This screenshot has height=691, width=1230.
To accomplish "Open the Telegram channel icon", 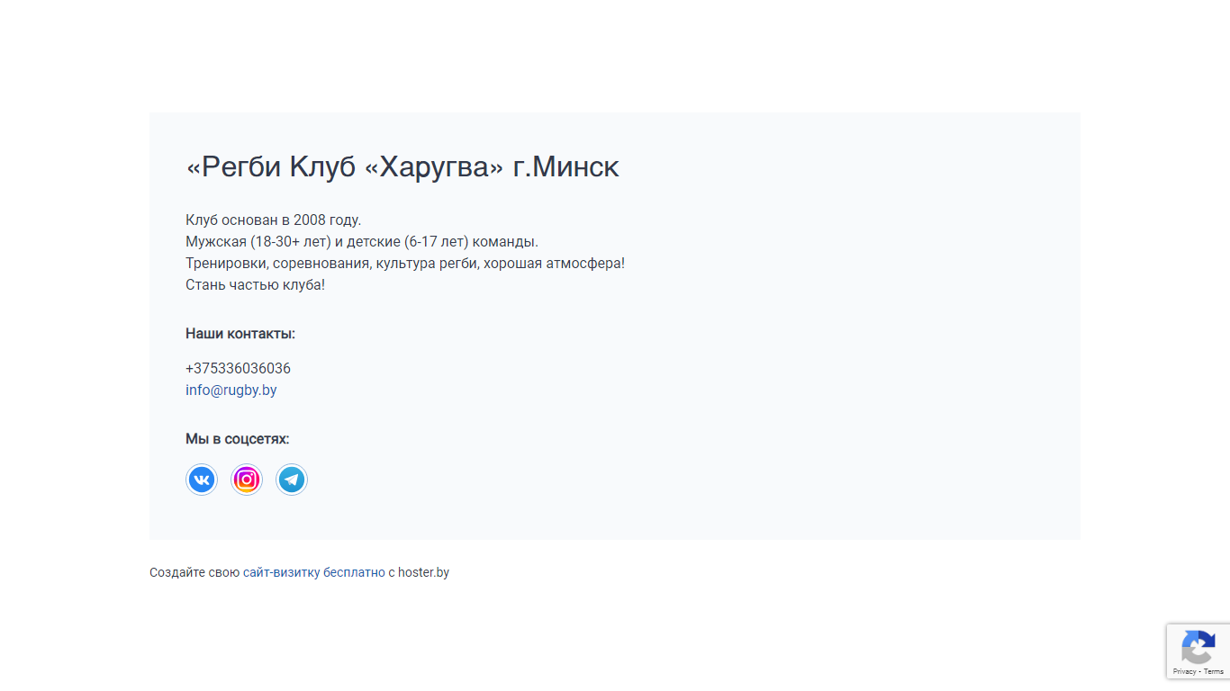I will coord(292,480).
